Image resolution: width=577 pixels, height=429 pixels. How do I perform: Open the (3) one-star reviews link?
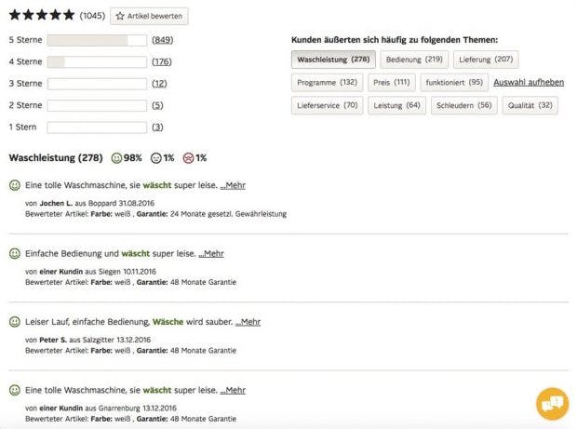157,127
